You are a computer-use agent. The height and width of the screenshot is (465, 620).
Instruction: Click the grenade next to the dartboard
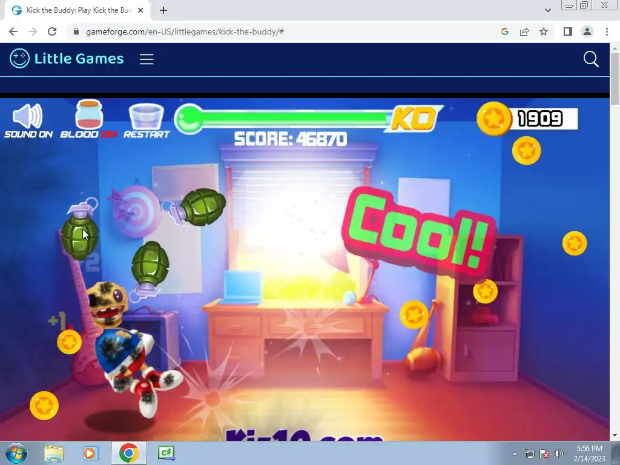(196, 207)
